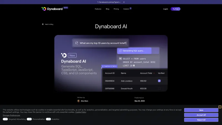Open the Storage Preferences link
Image resolution: width=222 pixels, height=125 pixels.
point(11,115)
